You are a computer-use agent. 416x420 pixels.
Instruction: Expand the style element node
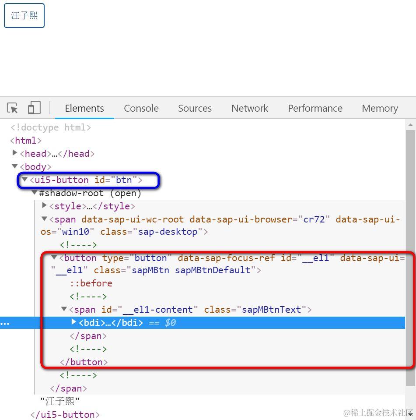45,205
